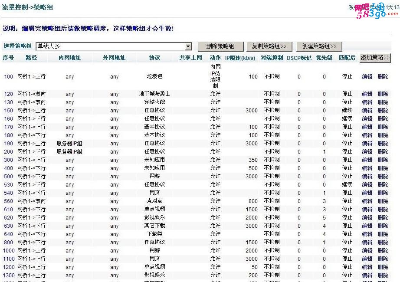Delete policy 640 下载类
400x282 pixels.
pyautogui.click(x=383, y=234)
